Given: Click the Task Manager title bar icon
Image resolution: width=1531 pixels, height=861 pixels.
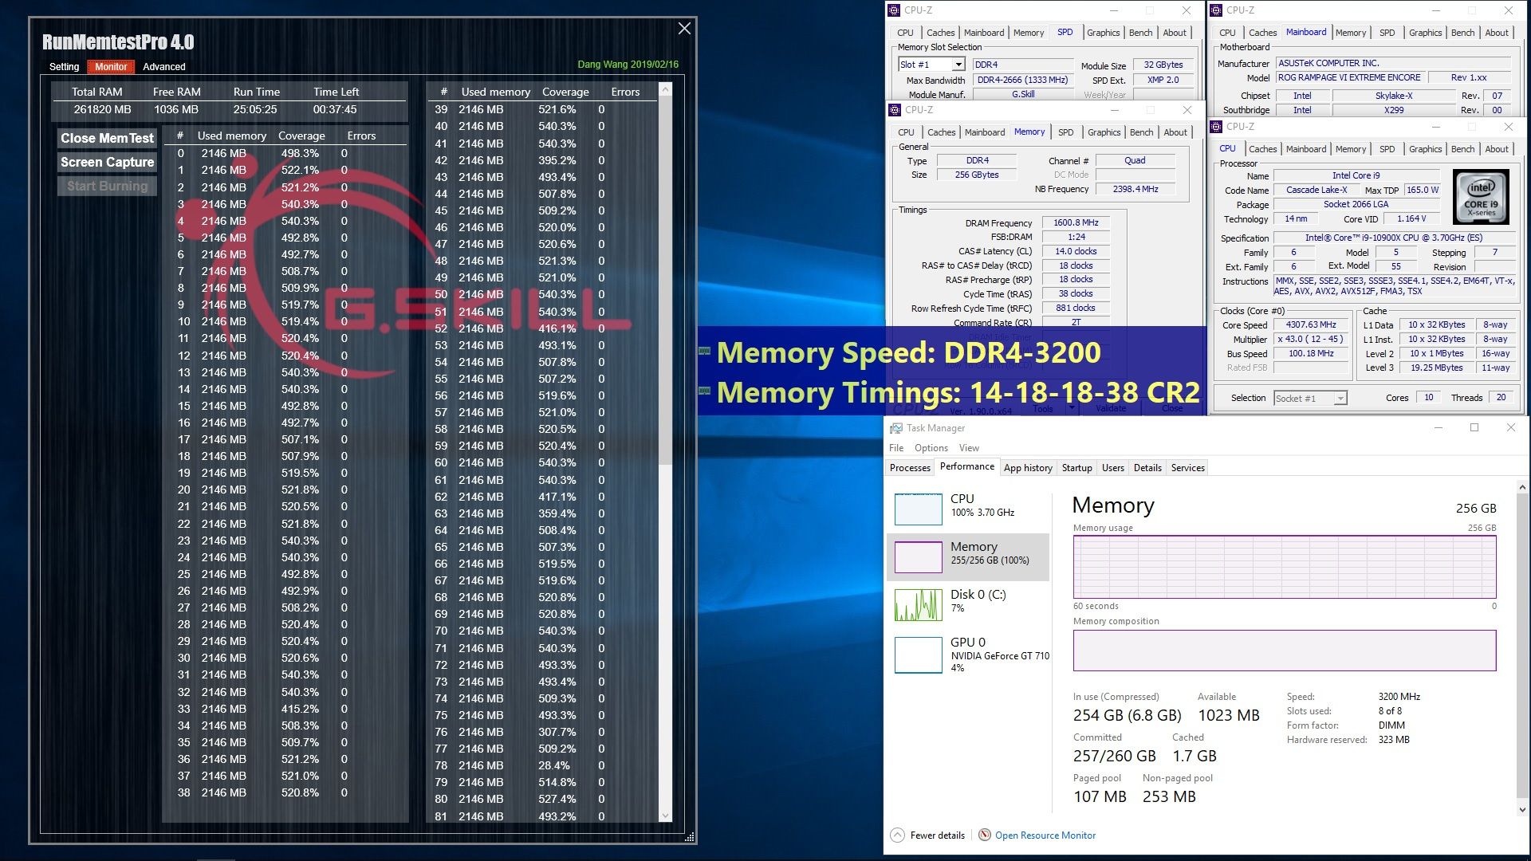Looking at the screenshot, I should click(896, 428).
